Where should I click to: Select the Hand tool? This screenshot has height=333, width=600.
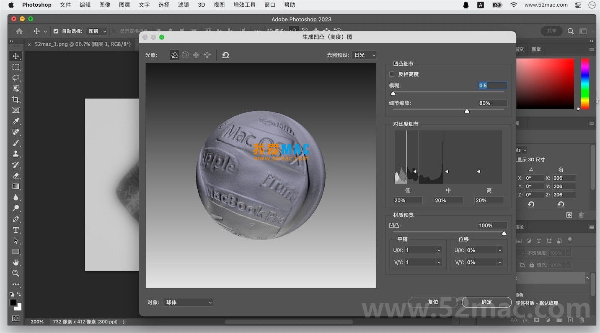click(16, 262)
